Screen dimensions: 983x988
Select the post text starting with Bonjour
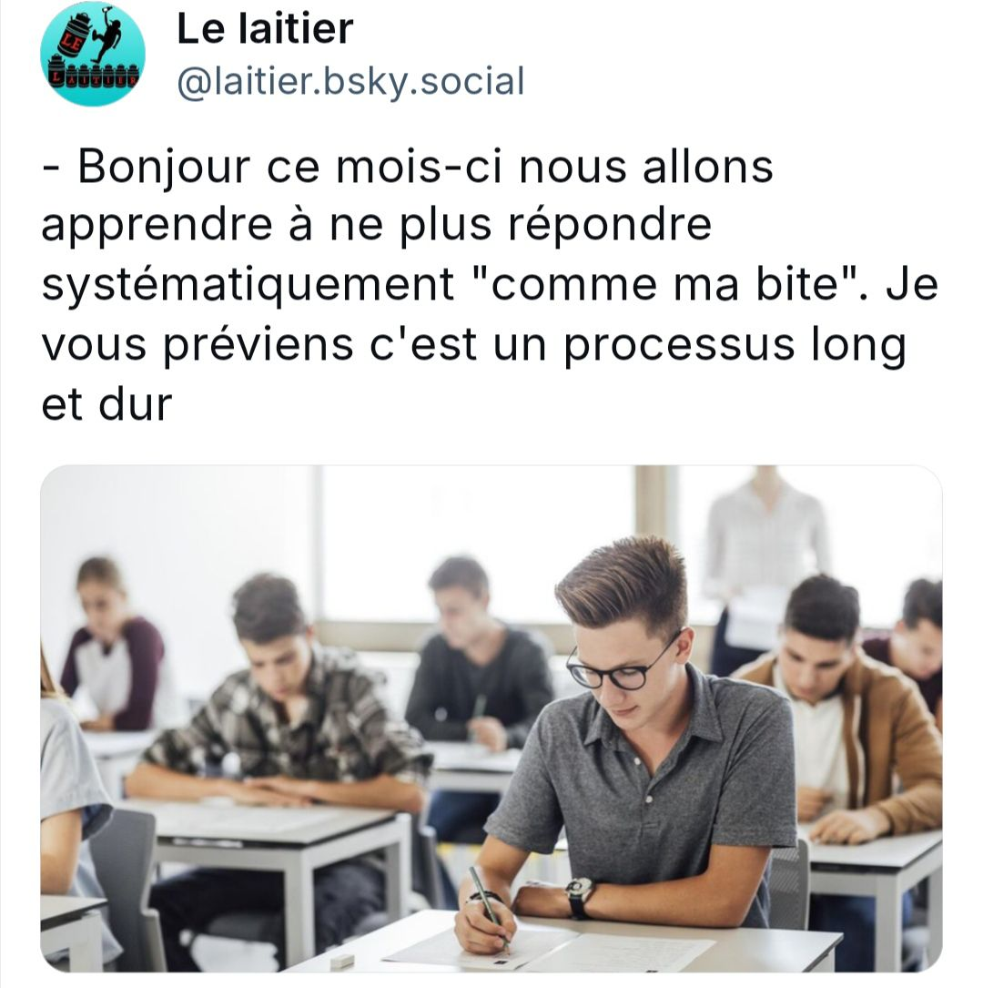[x=490, y=284]
